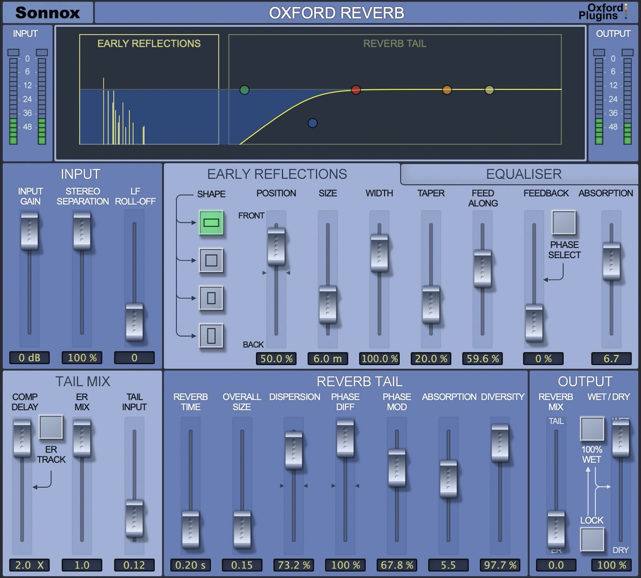The width and height of the screenshot is (641, 578).
Task: Toggle the wet/dry Lock button
Action: (592, 539)
